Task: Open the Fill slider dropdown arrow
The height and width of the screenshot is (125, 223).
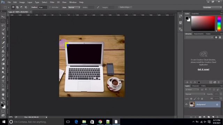Action: (x=221, y=99)
